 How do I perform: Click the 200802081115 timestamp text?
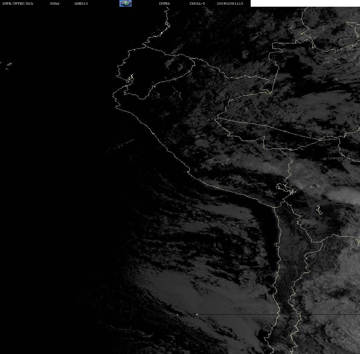[230, 3]
